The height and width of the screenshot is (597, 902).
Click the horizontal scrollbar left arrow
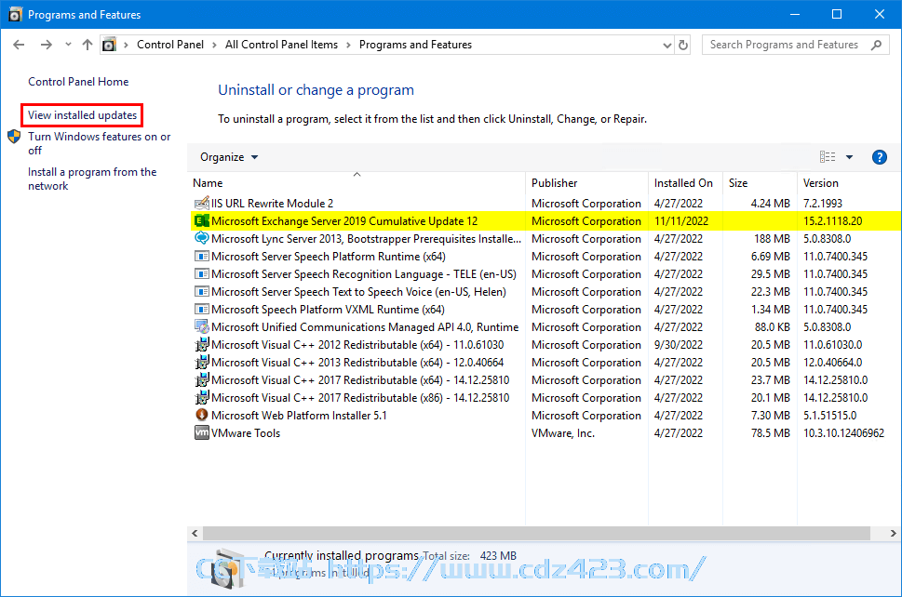click(x=195, y=533)
